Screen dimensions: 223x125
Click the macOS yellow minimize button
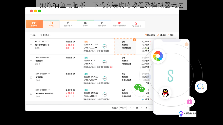(35, 11)
